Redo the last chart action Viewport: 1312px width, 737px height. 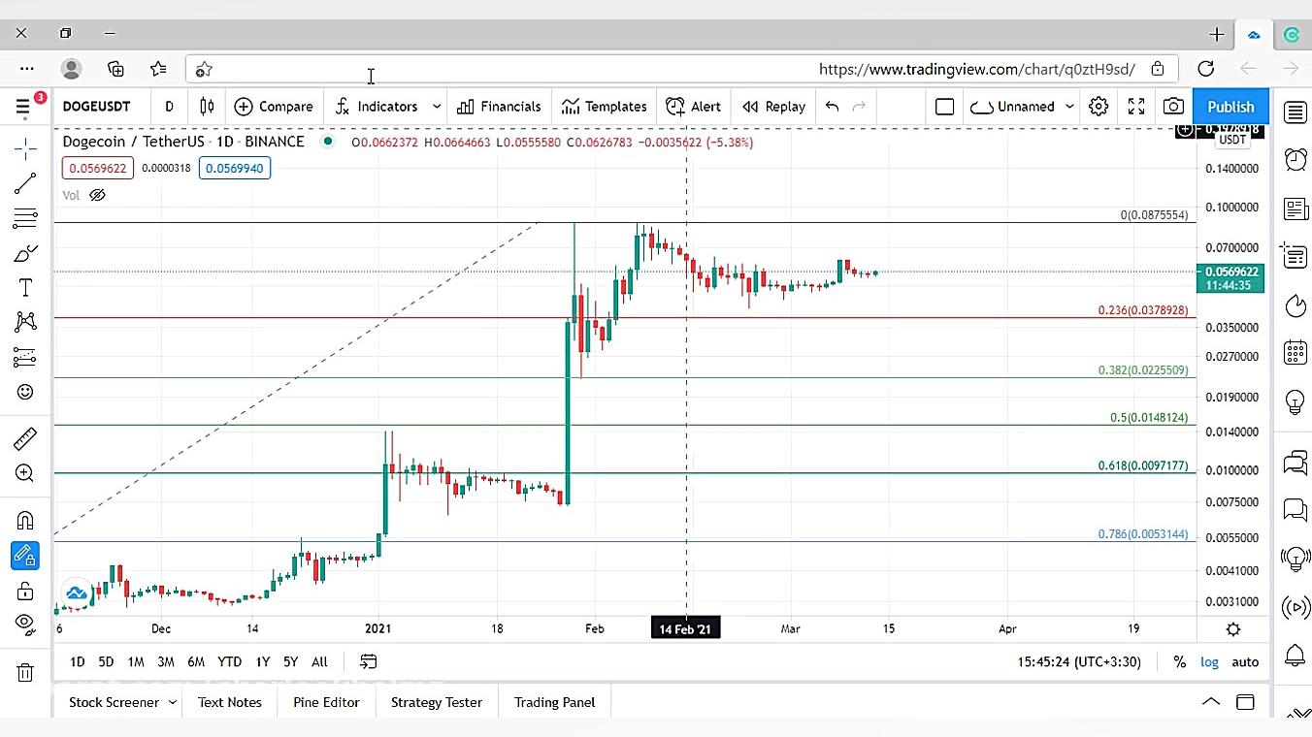(859, 107)
